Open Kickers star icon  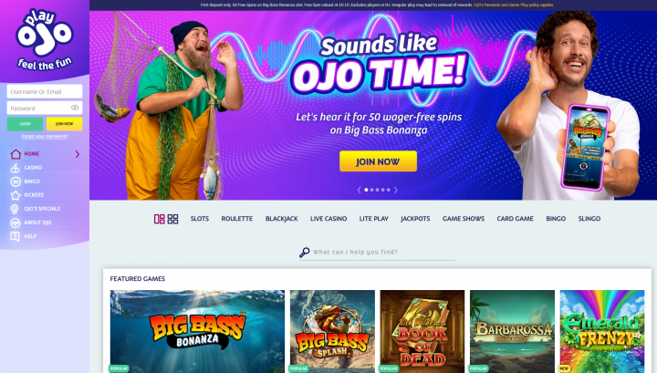point(16,195)
